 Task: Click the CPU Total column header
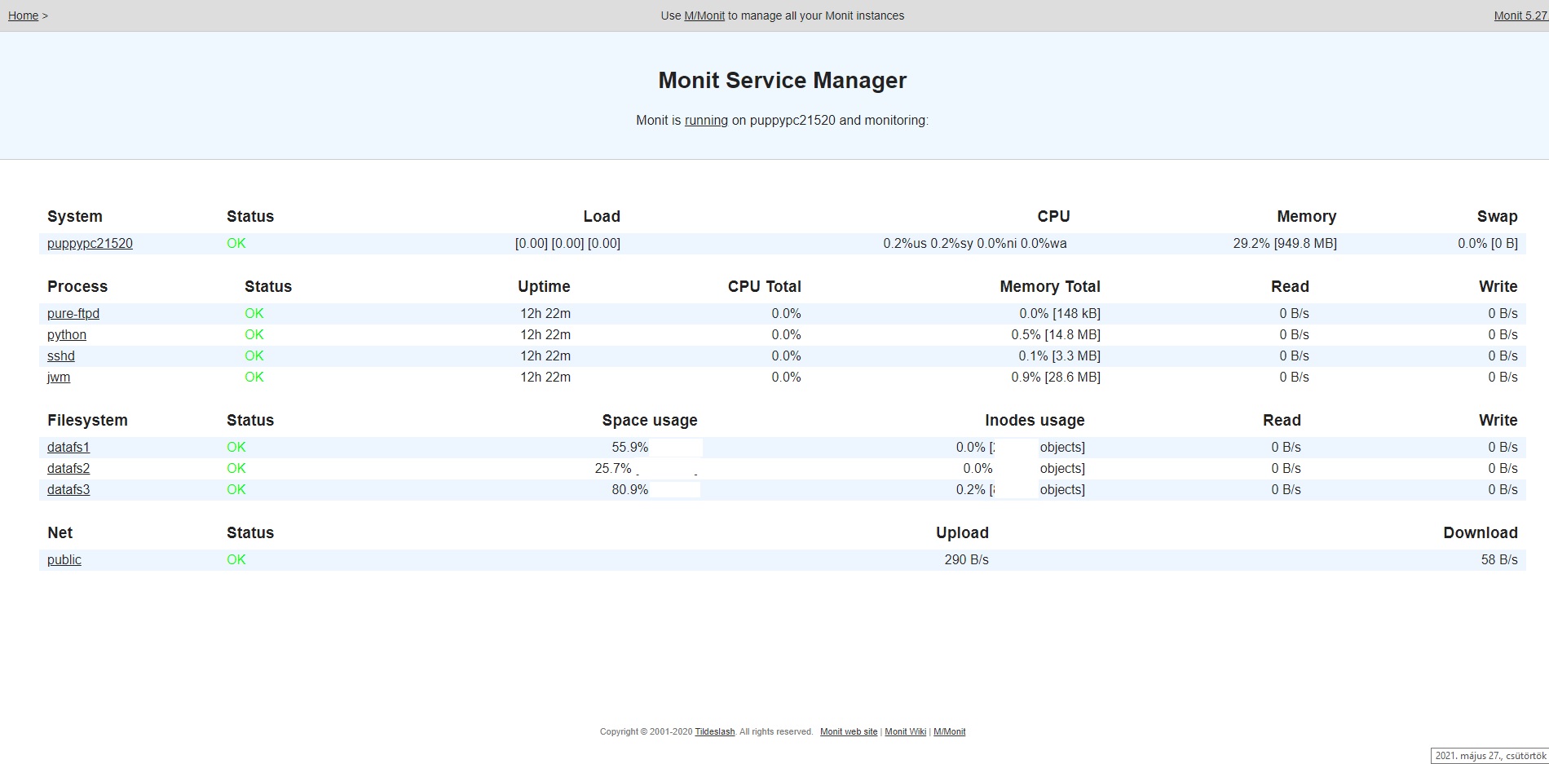[x=765, y=286]
